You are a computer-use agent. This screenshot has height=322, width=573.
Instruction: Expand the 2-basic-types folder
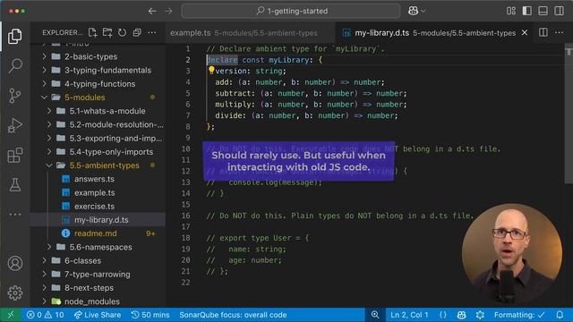[x=98, y=56]
